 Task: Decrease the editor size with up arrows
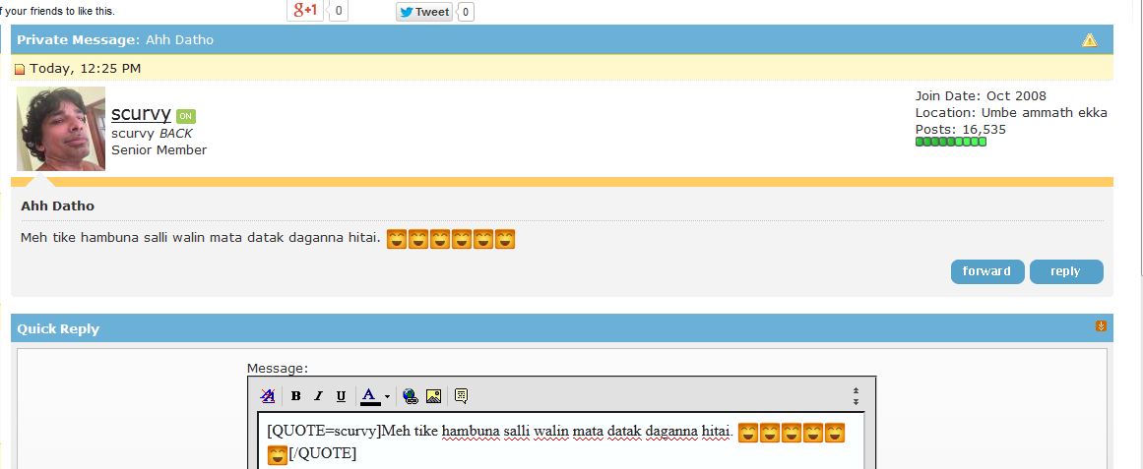pyautogui.click(x=856, y=391)
